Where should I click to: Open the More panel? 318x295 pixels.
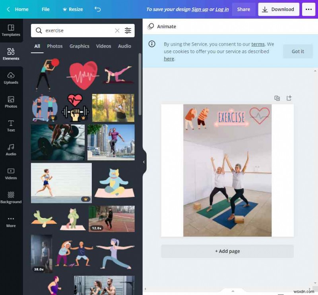[x=11, y=222]
